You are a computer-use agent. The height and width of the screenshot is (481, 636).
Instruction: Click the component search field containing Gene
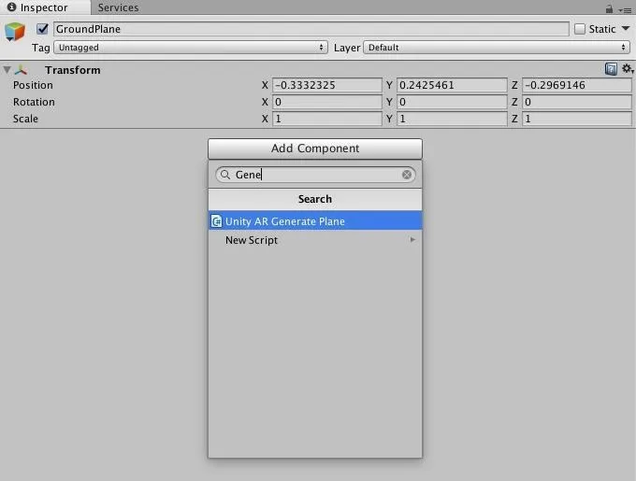[x=315, y=175]
